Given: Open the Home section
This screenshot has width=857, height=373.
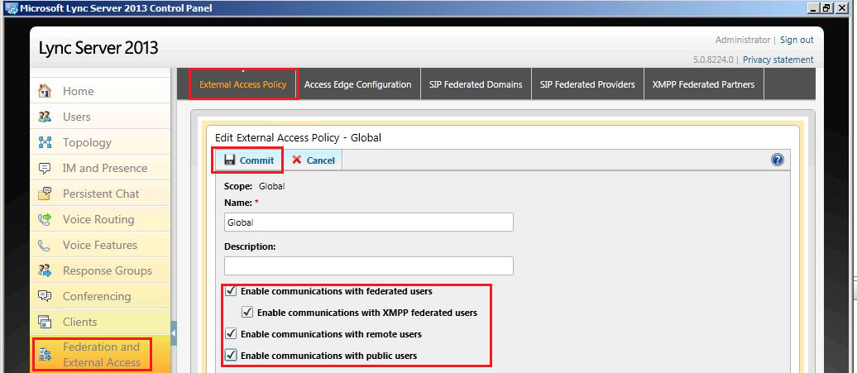Looking at the screenshot, I should pyautogui.click(x=101, y=91).
